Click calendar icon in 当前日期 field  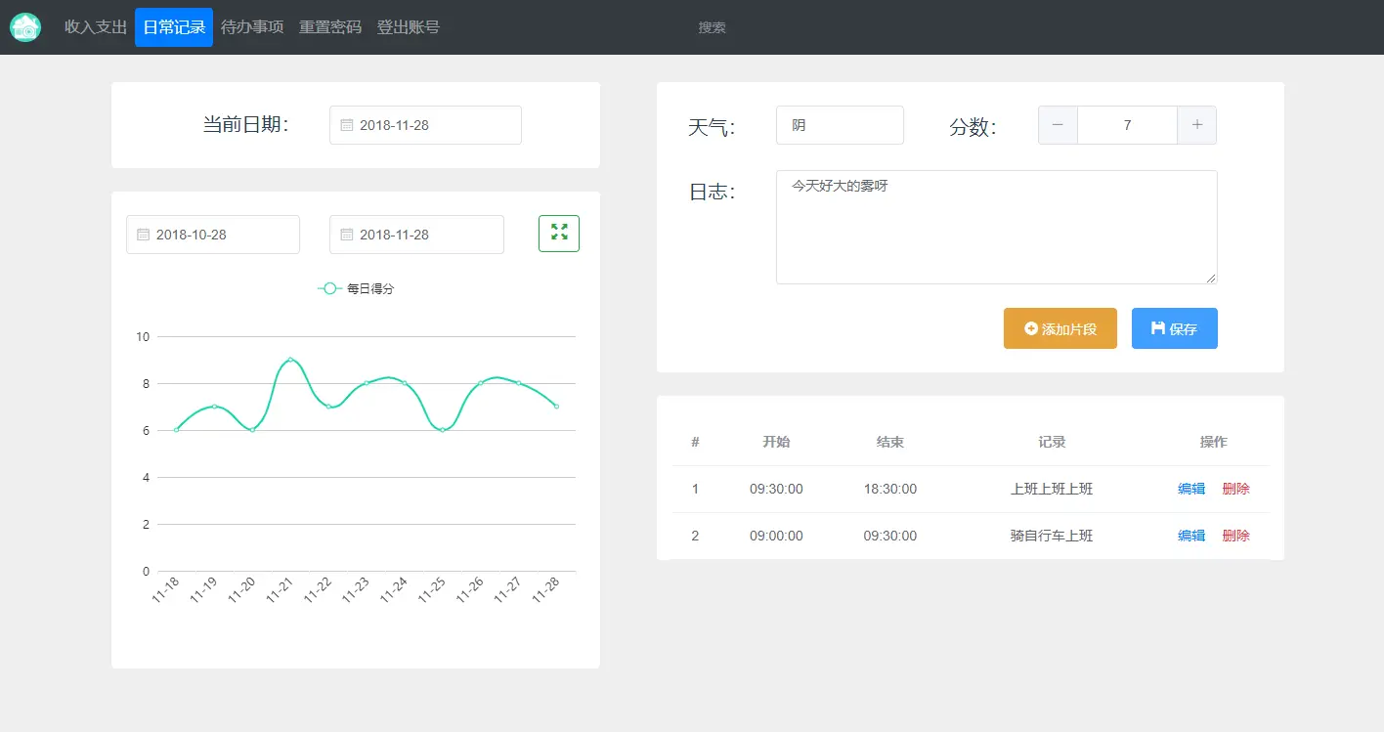(x=346, y=125)
